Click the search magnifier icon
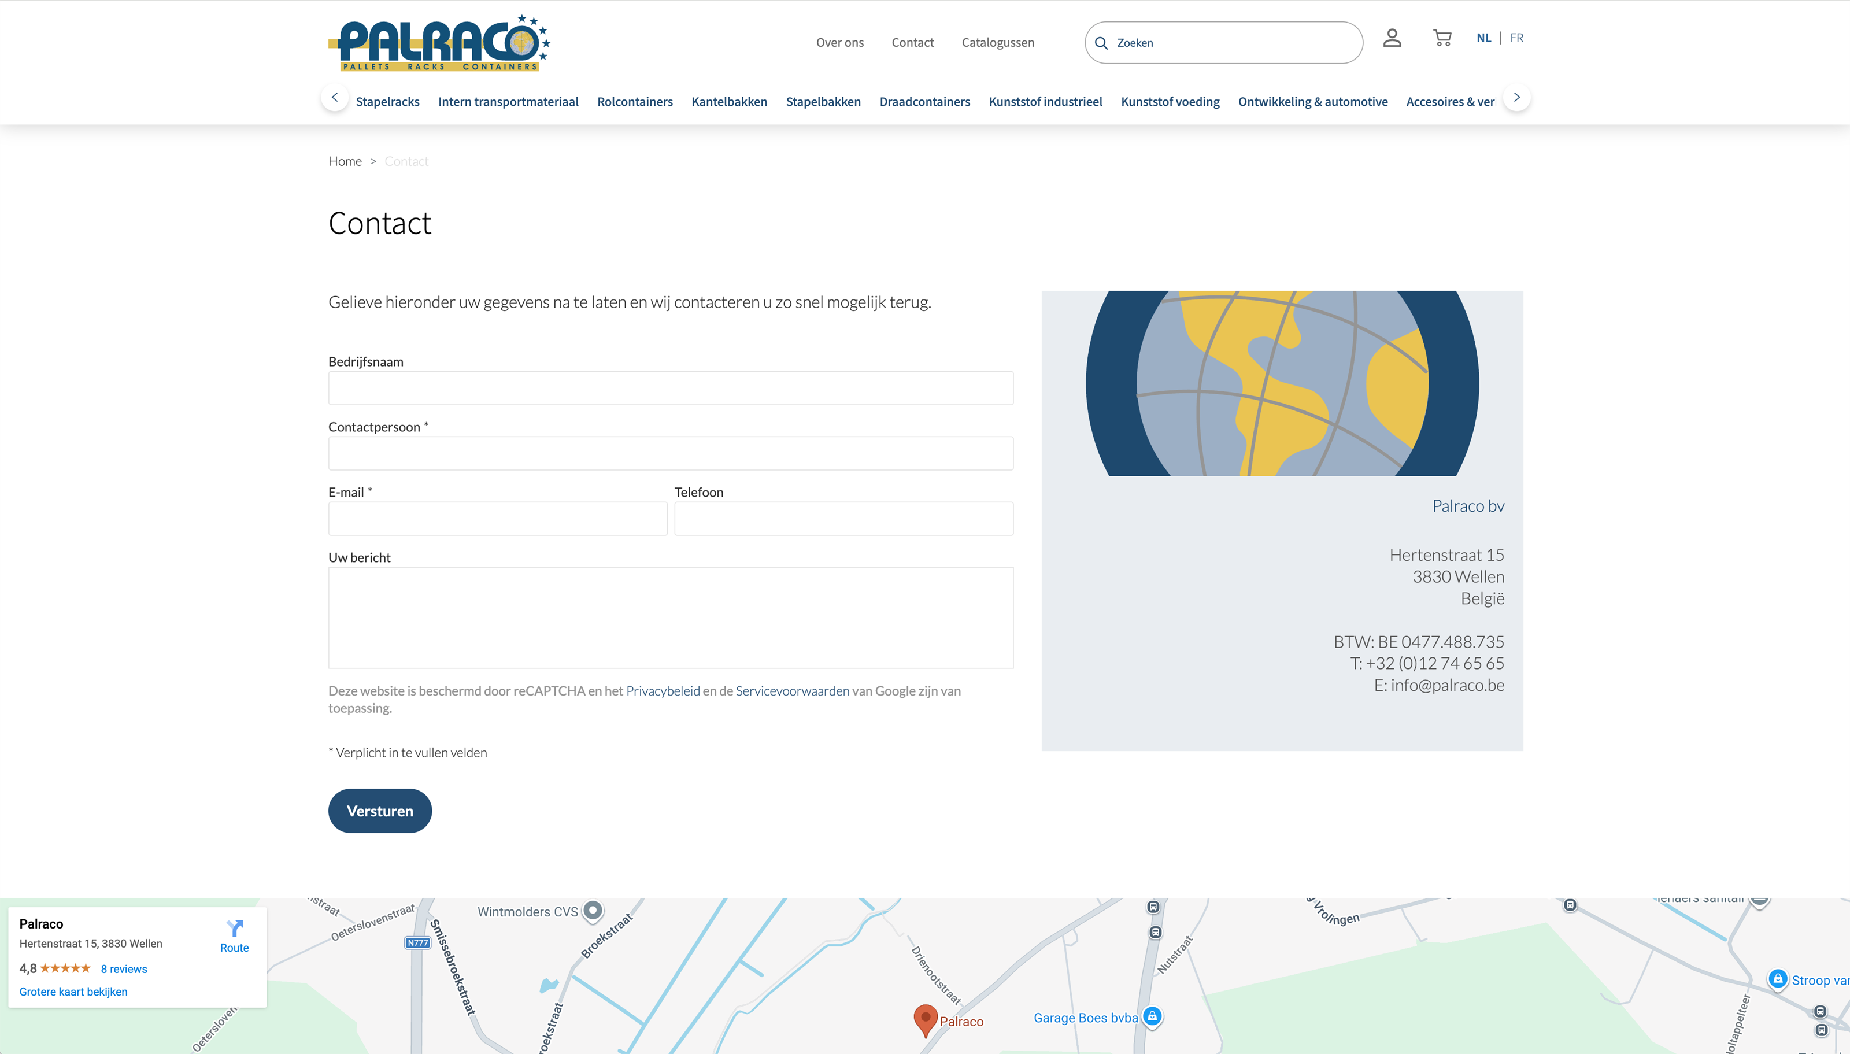The height and width of the screenshot is (1054, 1850). (x=1101, y=43)
